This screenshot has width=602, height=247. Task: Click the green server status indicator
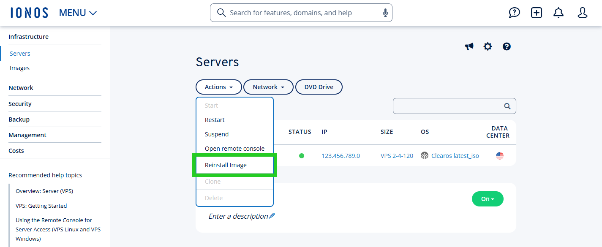coord(302,156)
